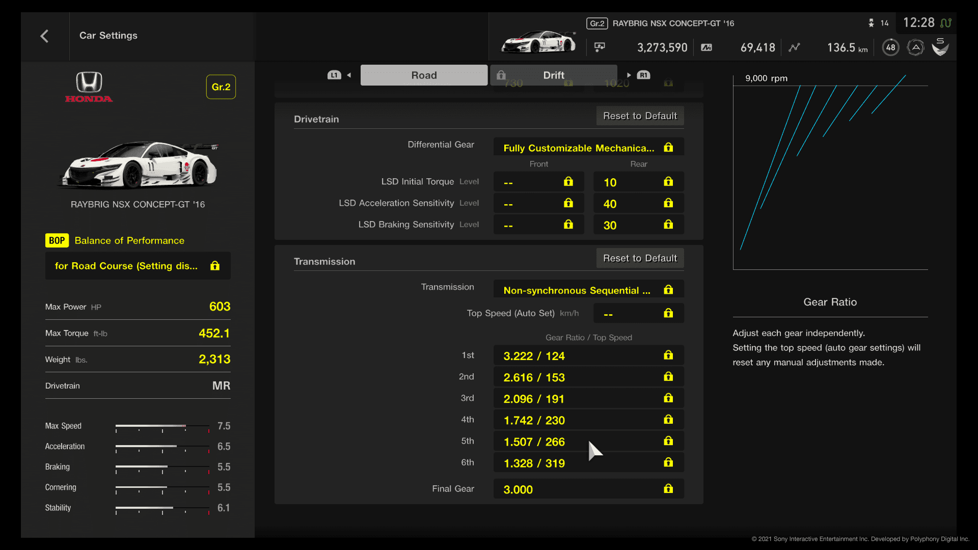Reset Drivetrain settings to default
This screenshot has width=978, height=550.
[x=640, y=116]
